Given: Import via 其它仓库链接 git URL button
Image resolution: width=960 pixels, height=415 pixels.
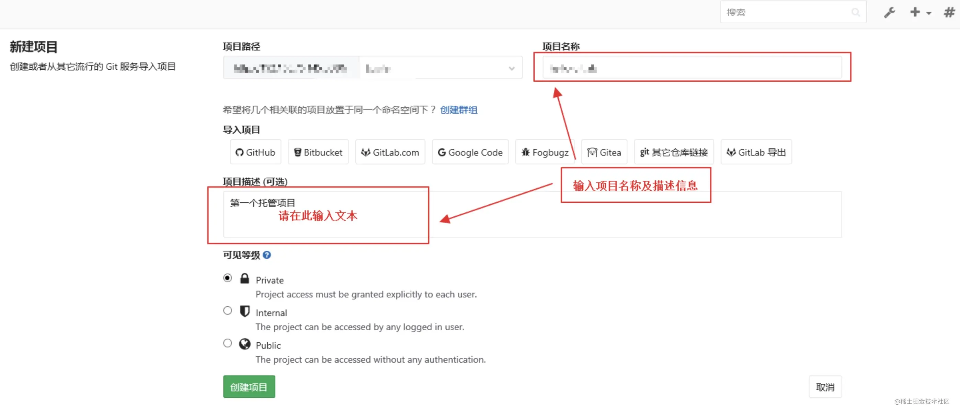Looking at the screenshot, I should (673, 152).
